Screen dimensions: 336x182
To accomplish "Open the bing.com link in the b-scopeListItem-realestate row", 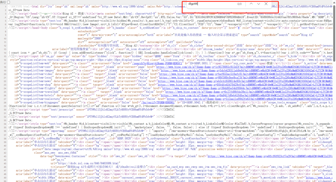I will [x=250, y=99].
